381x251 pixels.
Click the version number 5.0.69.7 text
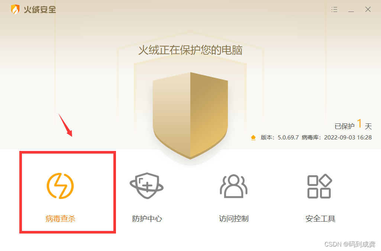[288, 138]
